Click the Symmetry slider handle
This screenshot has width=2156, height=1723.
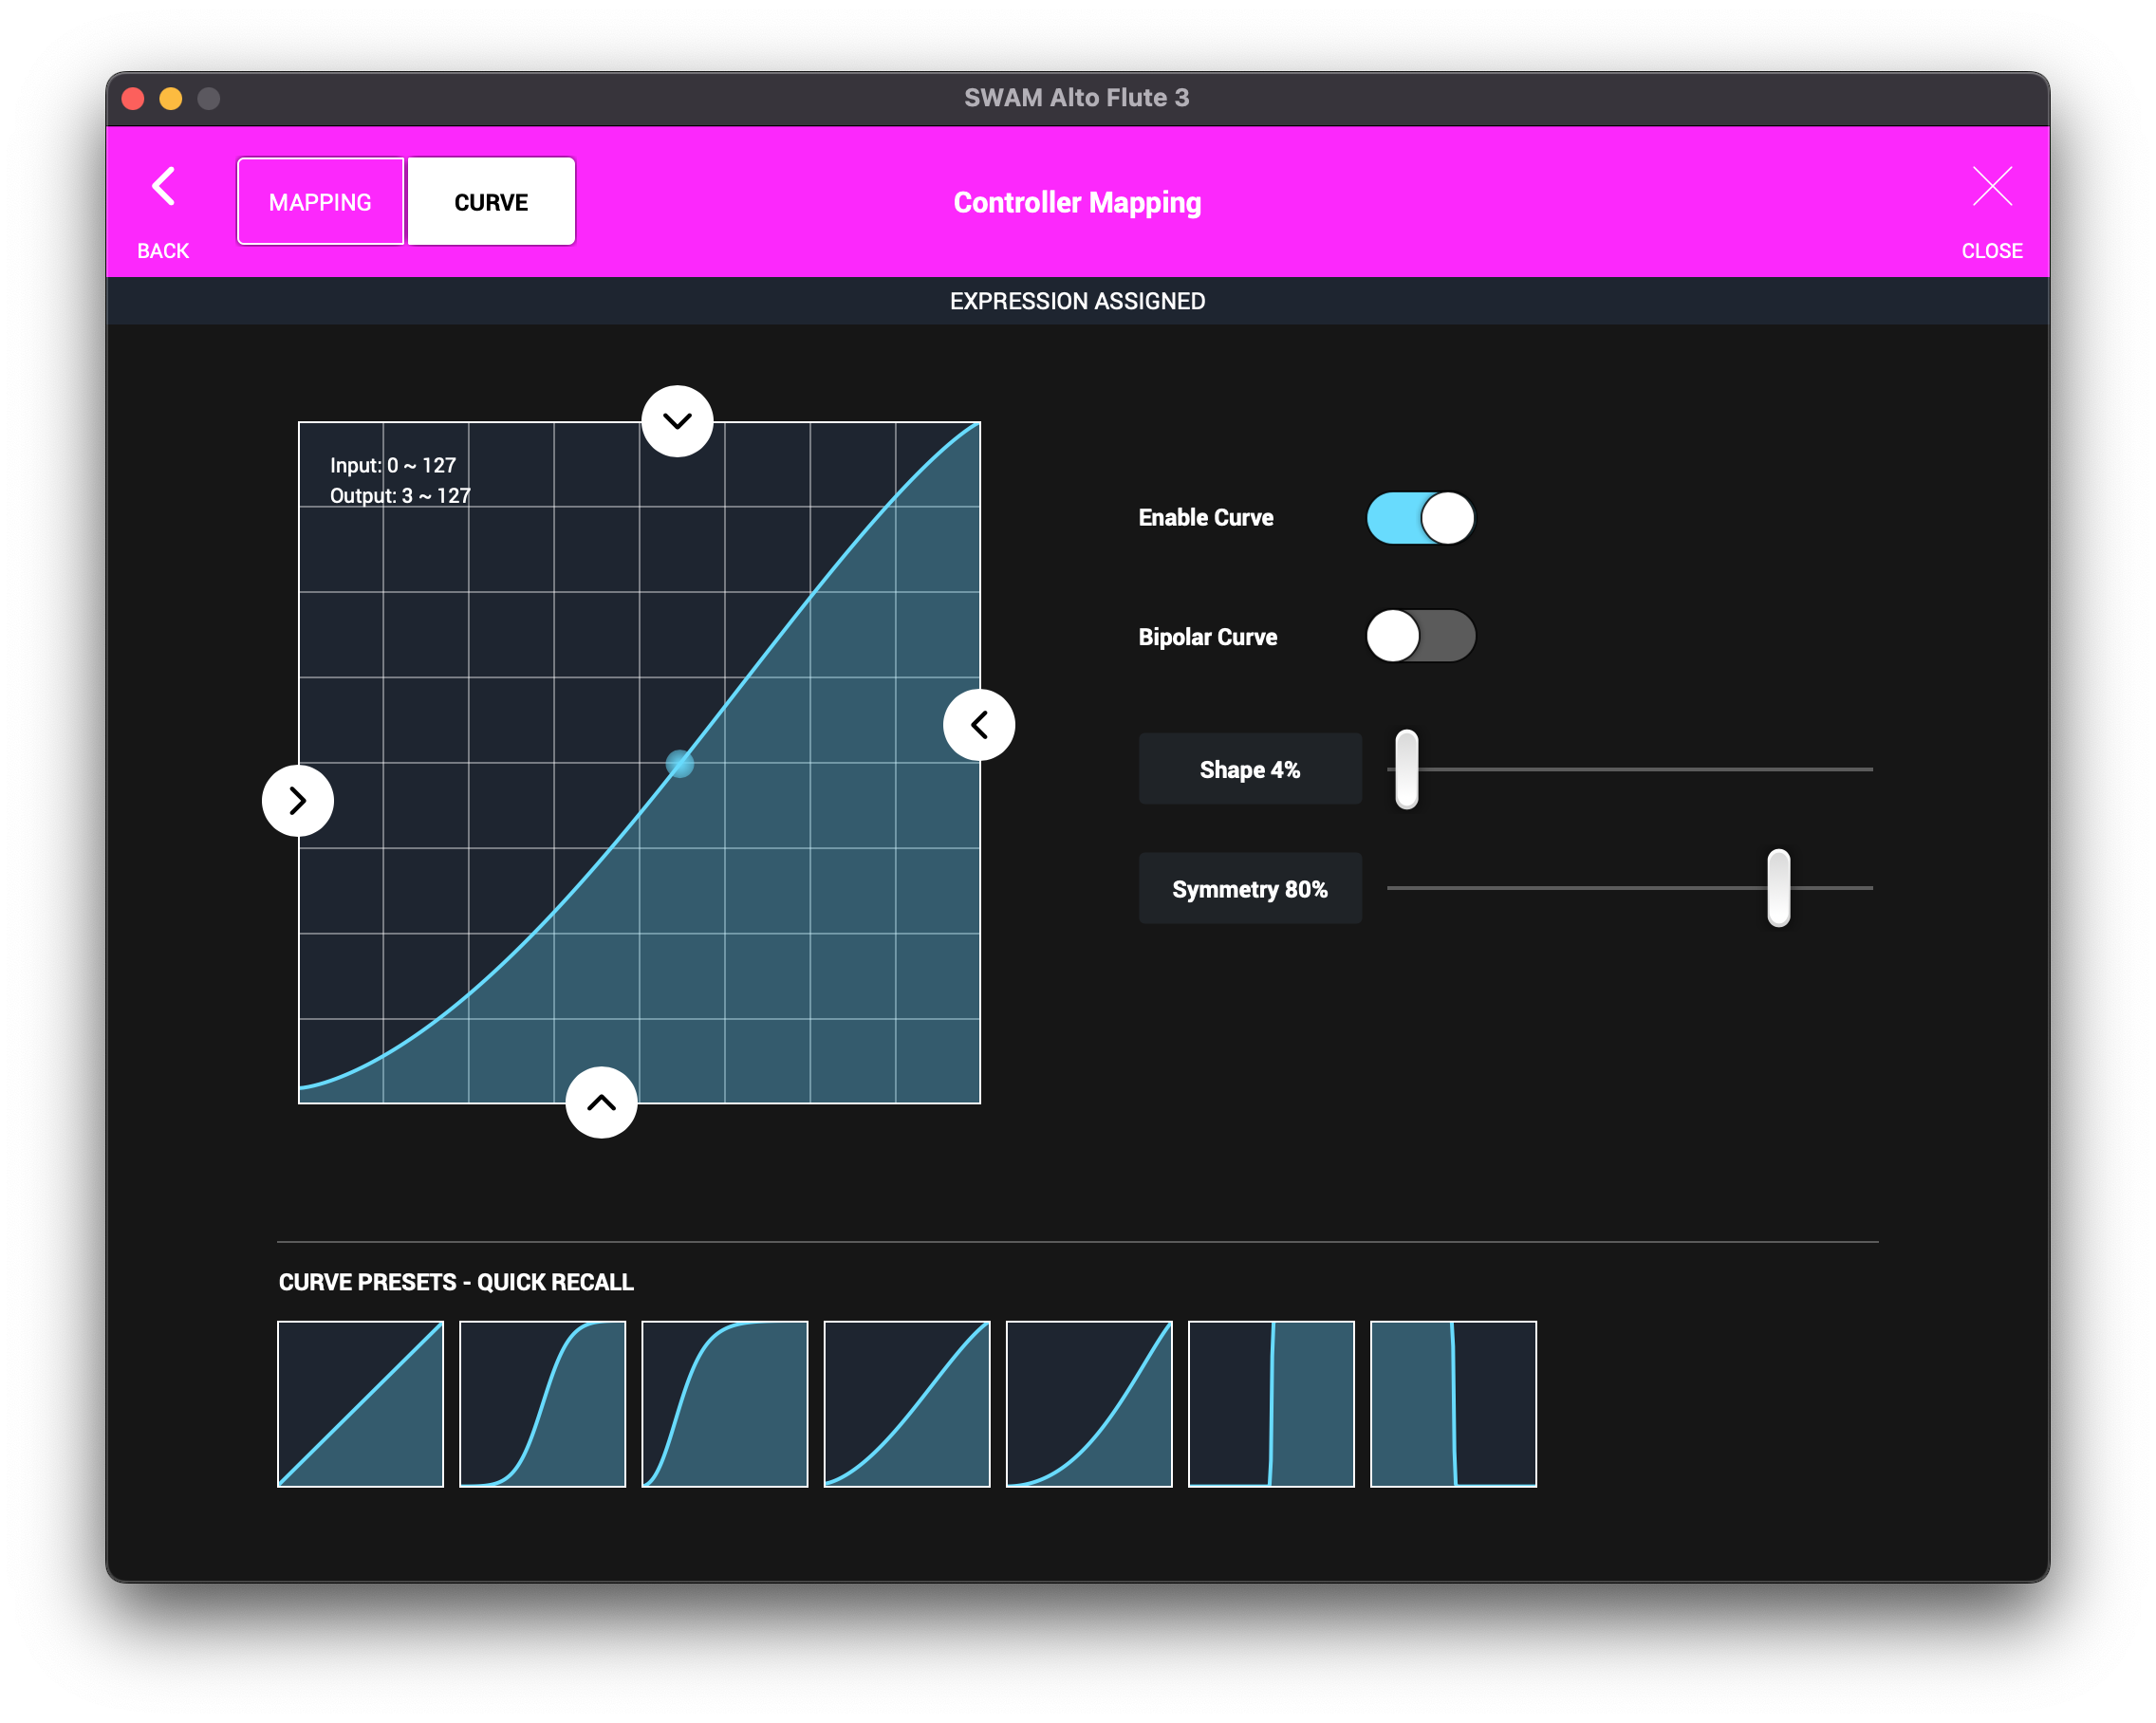1778,888
